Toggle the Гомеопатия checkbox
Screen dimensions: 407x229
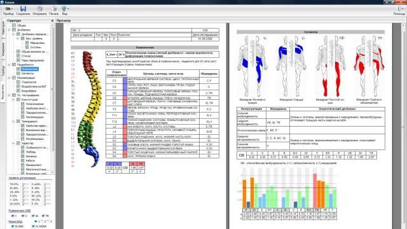[18, 82]
